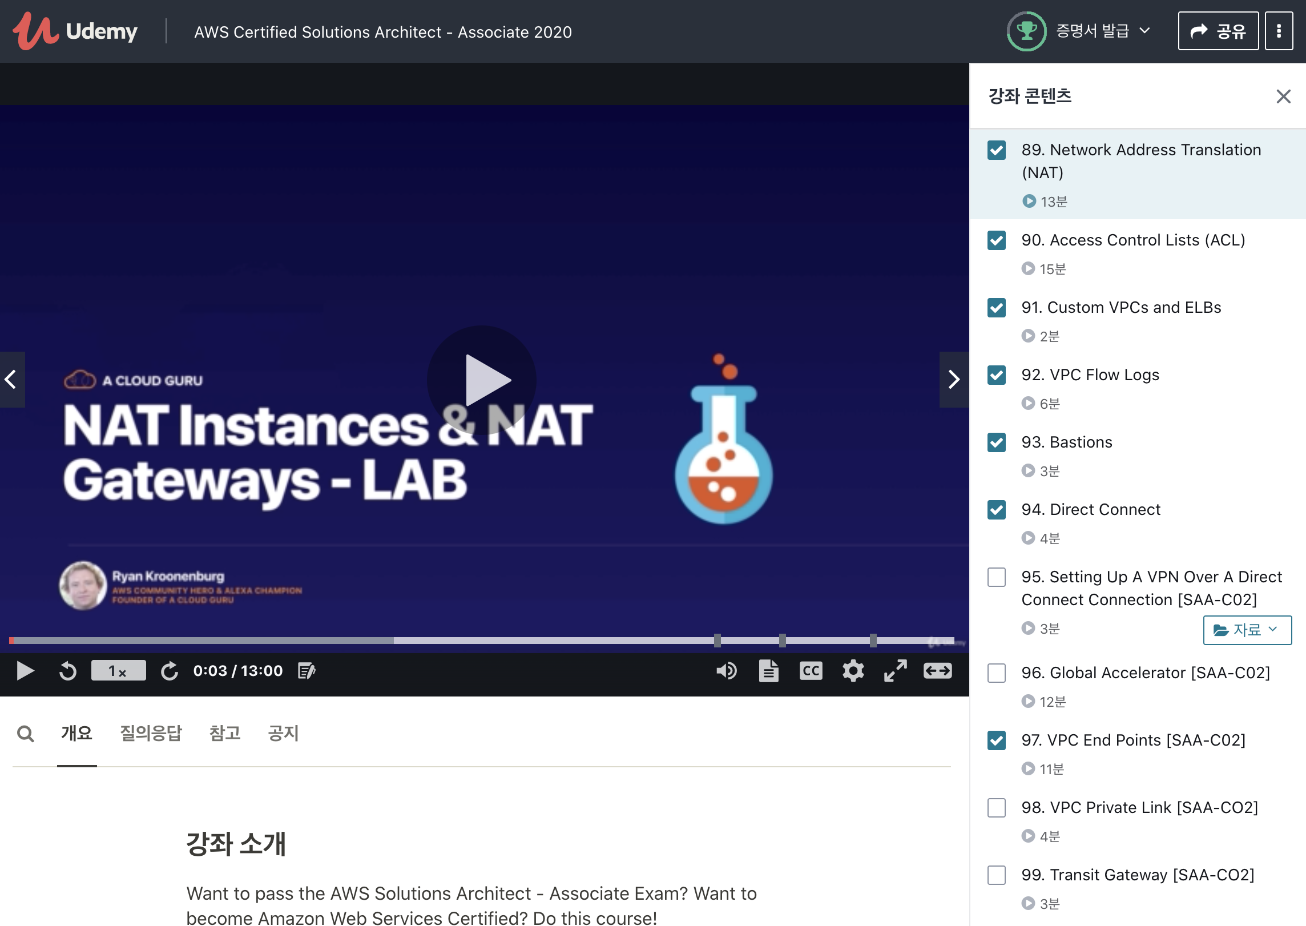Mark lecture 99 Transit Gateway complete
The height and width of the screenshot is (926, 1306).
(x=997, y=875)
